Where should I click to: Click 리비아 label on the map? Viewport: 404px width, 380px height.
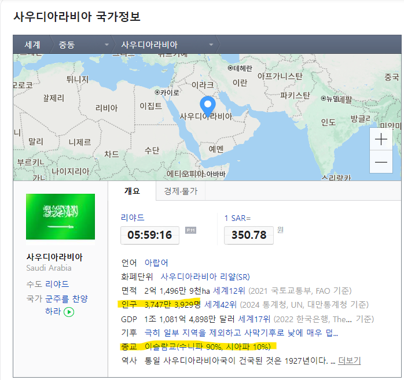[106, 108]
